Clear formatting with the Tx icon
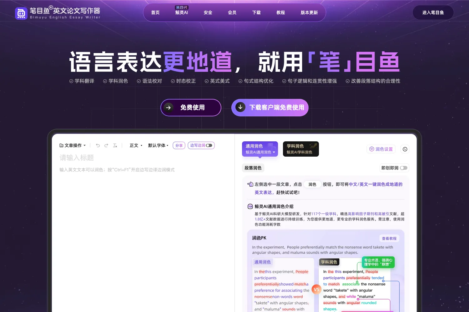 pos(115,145)
